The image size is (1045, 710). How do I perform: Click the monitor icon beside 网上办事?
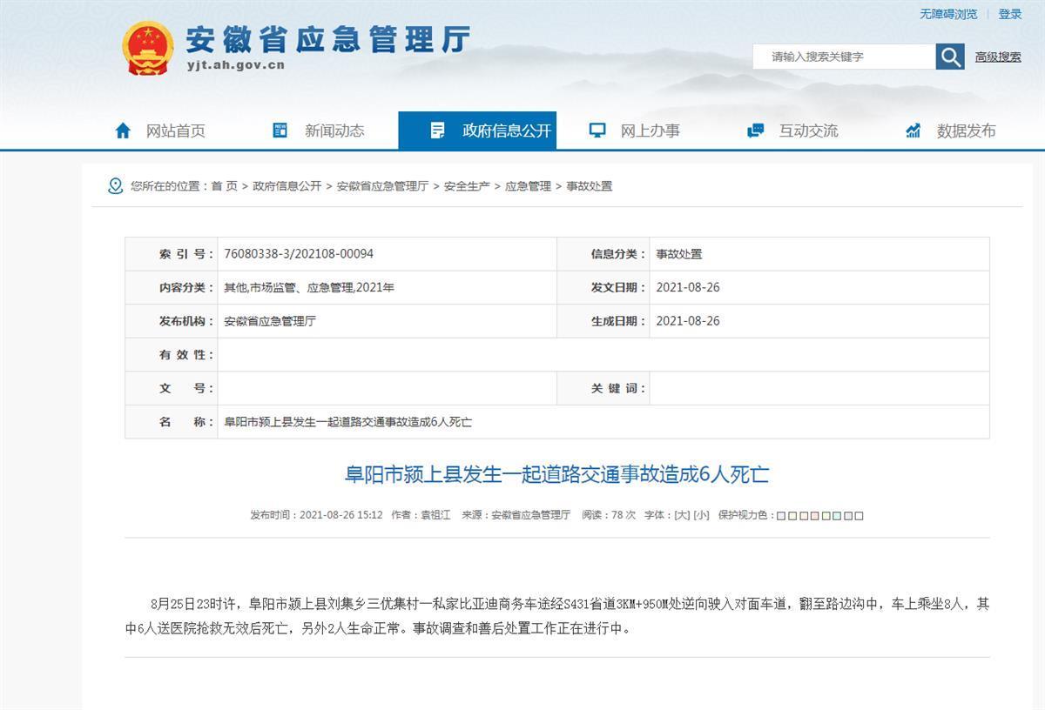(597, 131)
